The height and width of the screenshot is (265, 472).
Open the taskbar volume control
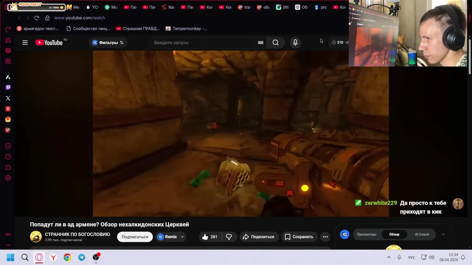(x=431, y=257)
